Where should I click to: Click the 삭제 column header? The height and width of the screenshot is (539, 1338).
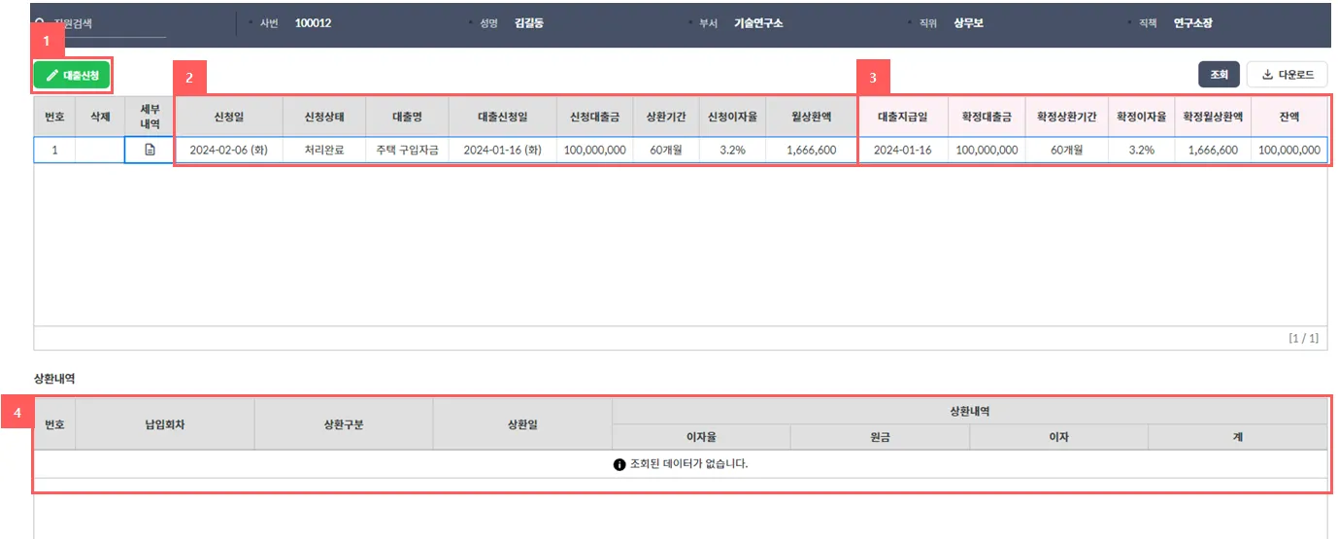(x=100, y=117)
